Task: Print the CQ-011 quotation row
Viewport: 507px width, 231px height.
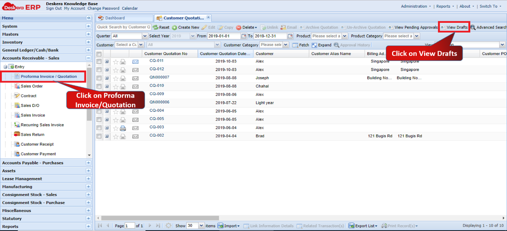Action: (123, 62)
